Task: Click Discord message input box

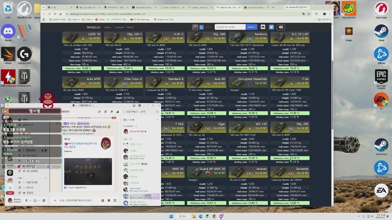Action: click(80, 200)
